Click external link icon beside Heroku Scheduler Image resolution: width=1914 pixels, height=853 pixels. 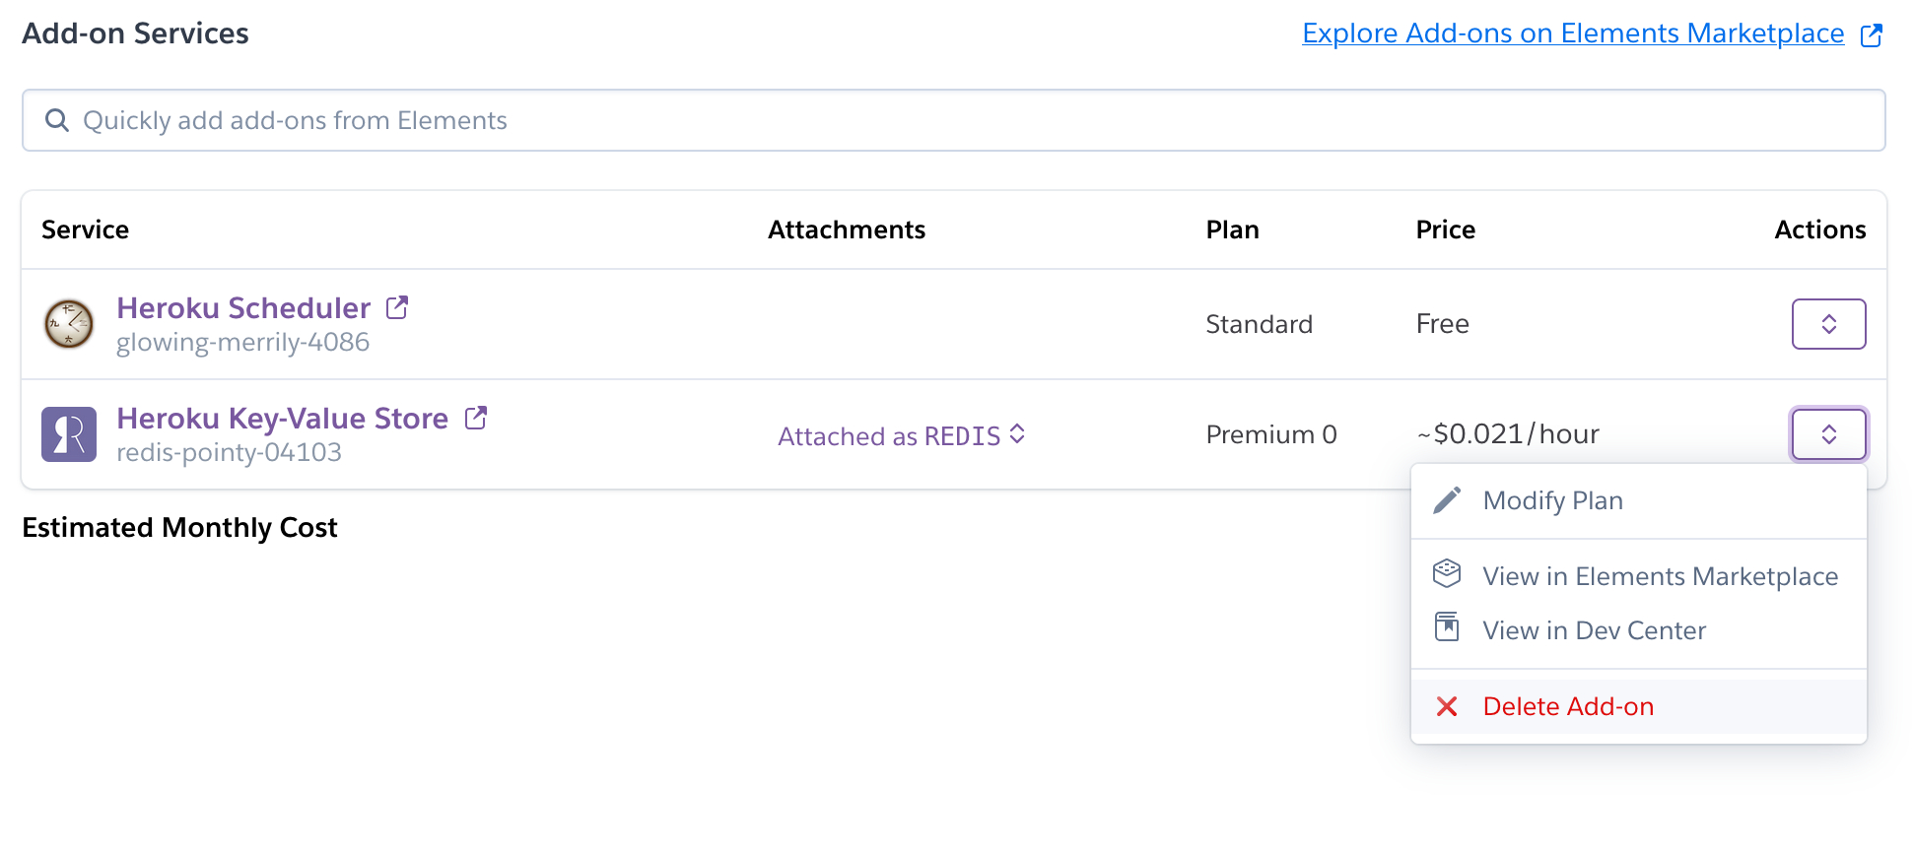coord(397,307)
